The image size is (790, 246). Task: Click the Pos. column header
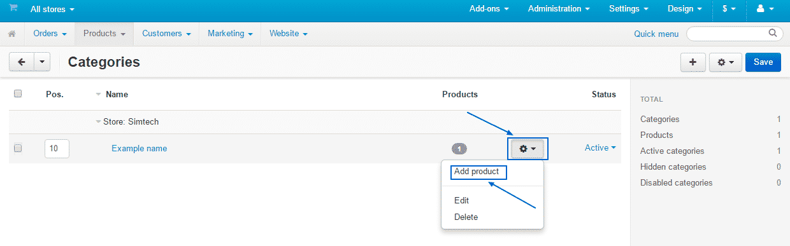pyautogui.click(x=55, y=94)
